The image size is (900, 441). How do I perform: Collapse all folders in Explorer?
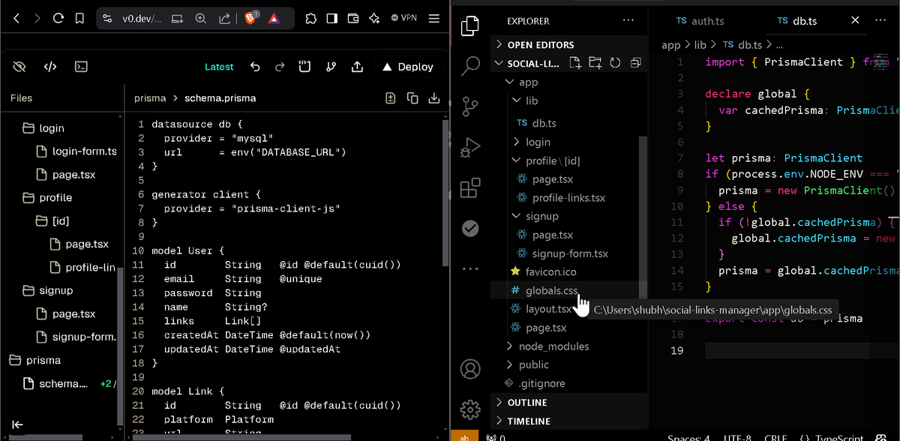point(635,63)
